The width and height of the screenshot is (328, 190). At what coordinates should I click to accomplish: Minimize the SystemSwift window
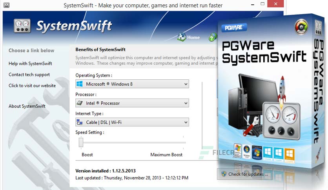253,4
